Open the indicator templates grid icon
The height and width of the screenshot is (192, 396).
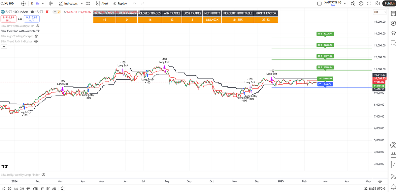click(88, 3)
